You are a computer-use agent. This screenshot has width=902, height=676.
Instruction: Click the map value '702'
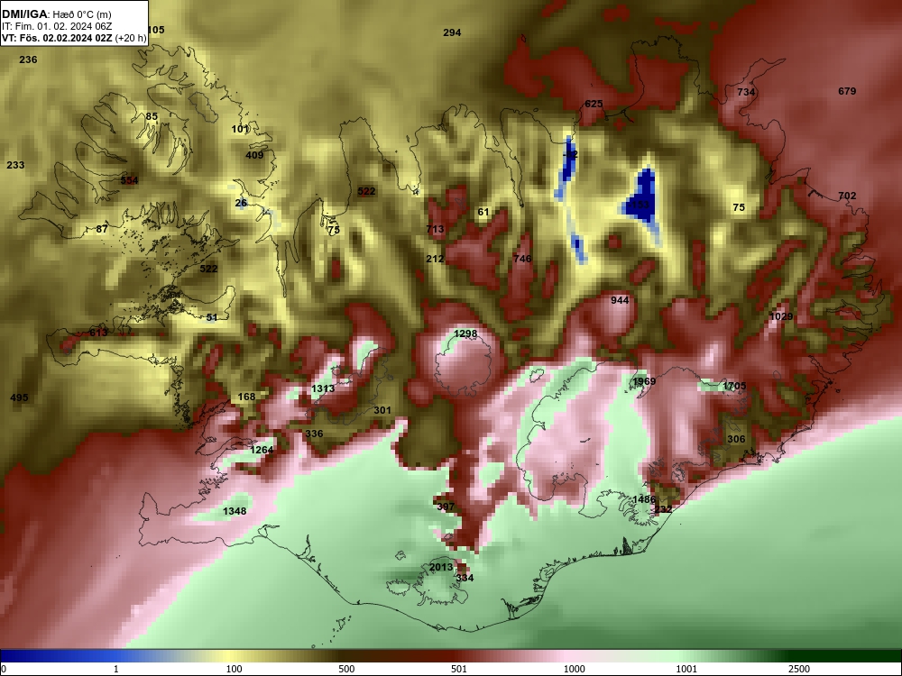pos(847,196)
